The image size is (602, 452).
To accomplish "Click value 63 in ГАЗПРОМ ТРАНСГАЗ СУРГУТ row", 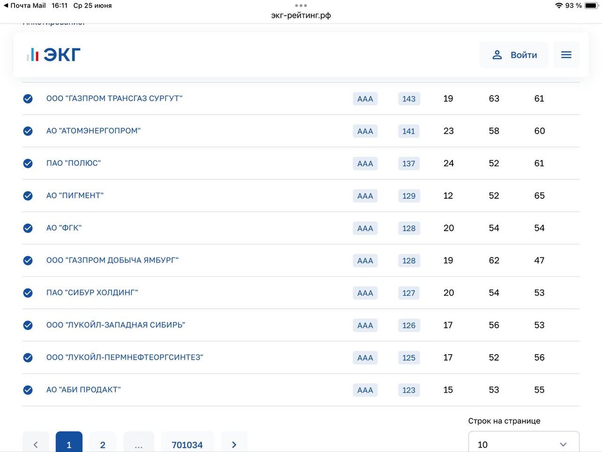I will pyautogui.click(x=494, y=98).
